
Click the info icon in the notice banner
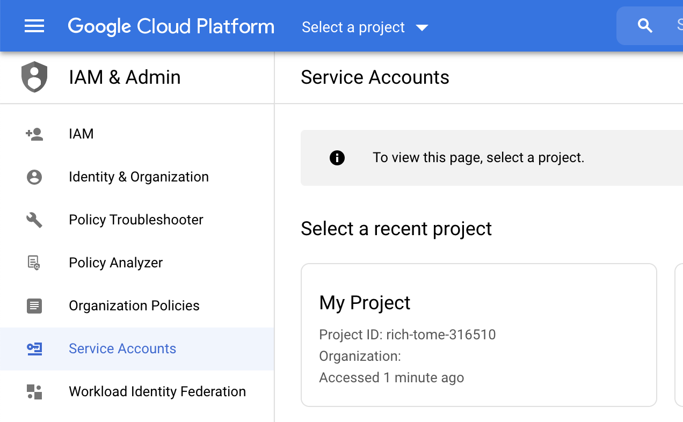[337, 158]
